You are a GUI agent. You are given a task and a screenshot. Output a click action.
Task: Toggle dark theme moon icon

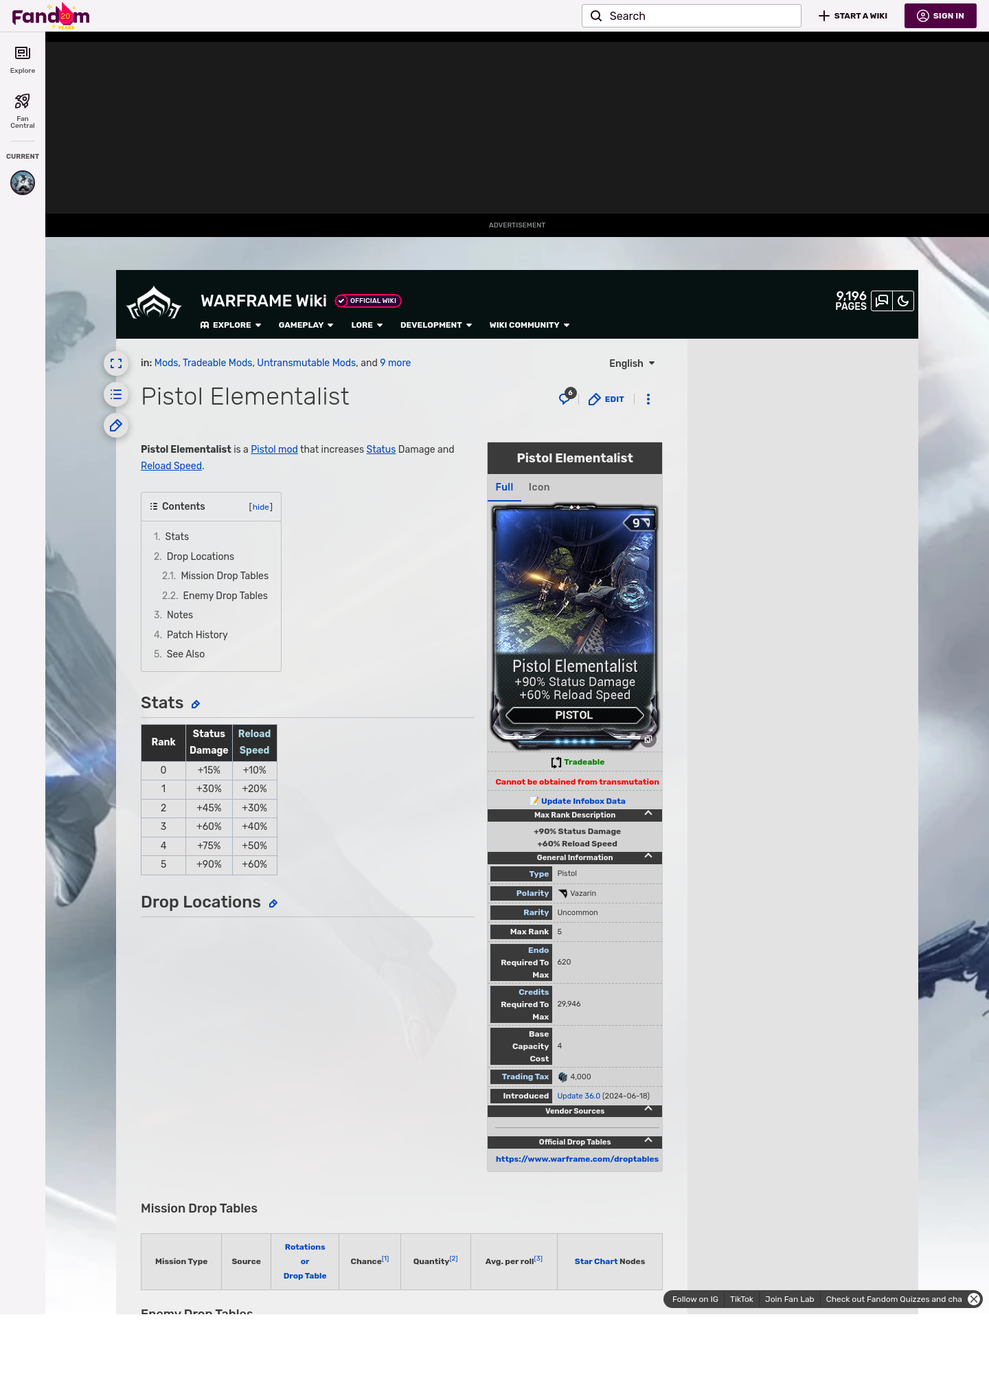tap(903, 301)
